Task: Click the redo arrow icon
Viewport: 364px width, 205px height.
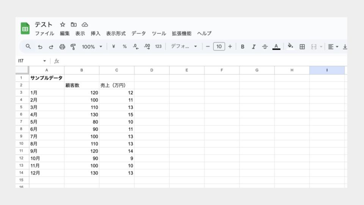Action: [51, 47]
